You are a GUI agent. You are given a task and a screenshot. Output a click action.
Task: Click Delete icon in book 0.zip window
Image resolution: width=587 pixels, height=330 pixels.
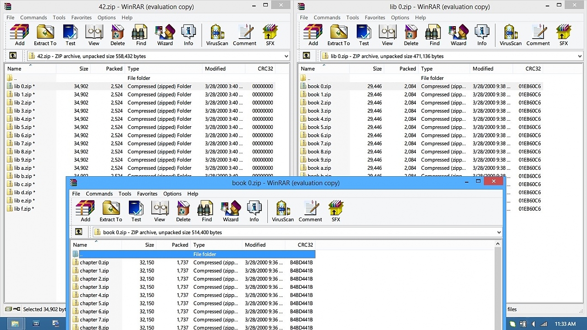pos(183,211)
